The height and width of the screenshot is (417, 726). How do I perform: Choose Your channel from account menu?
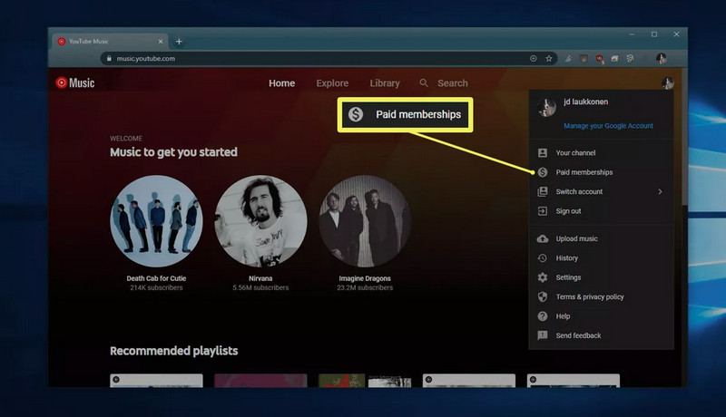pyautogui.click(x=601, y=152)
